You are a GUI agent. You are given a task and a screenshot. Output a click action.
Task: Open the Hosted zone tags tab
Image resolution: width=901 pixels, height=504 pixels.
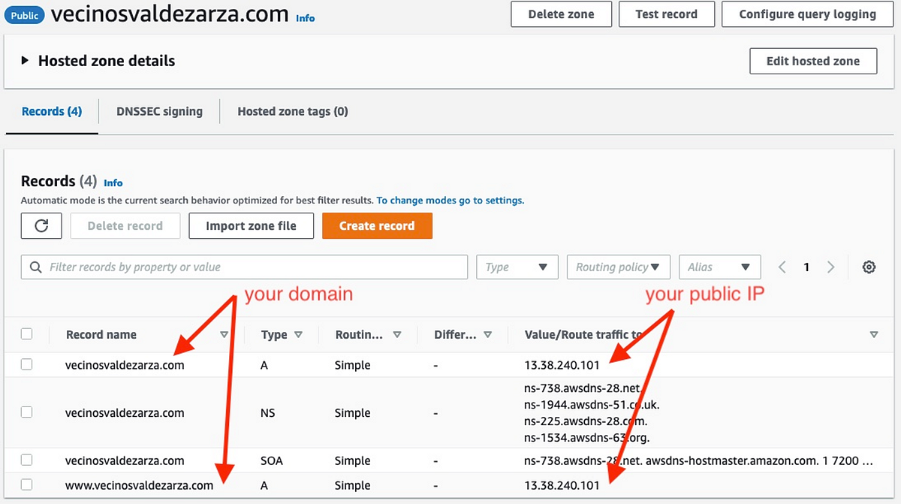[x=292, y=111]
